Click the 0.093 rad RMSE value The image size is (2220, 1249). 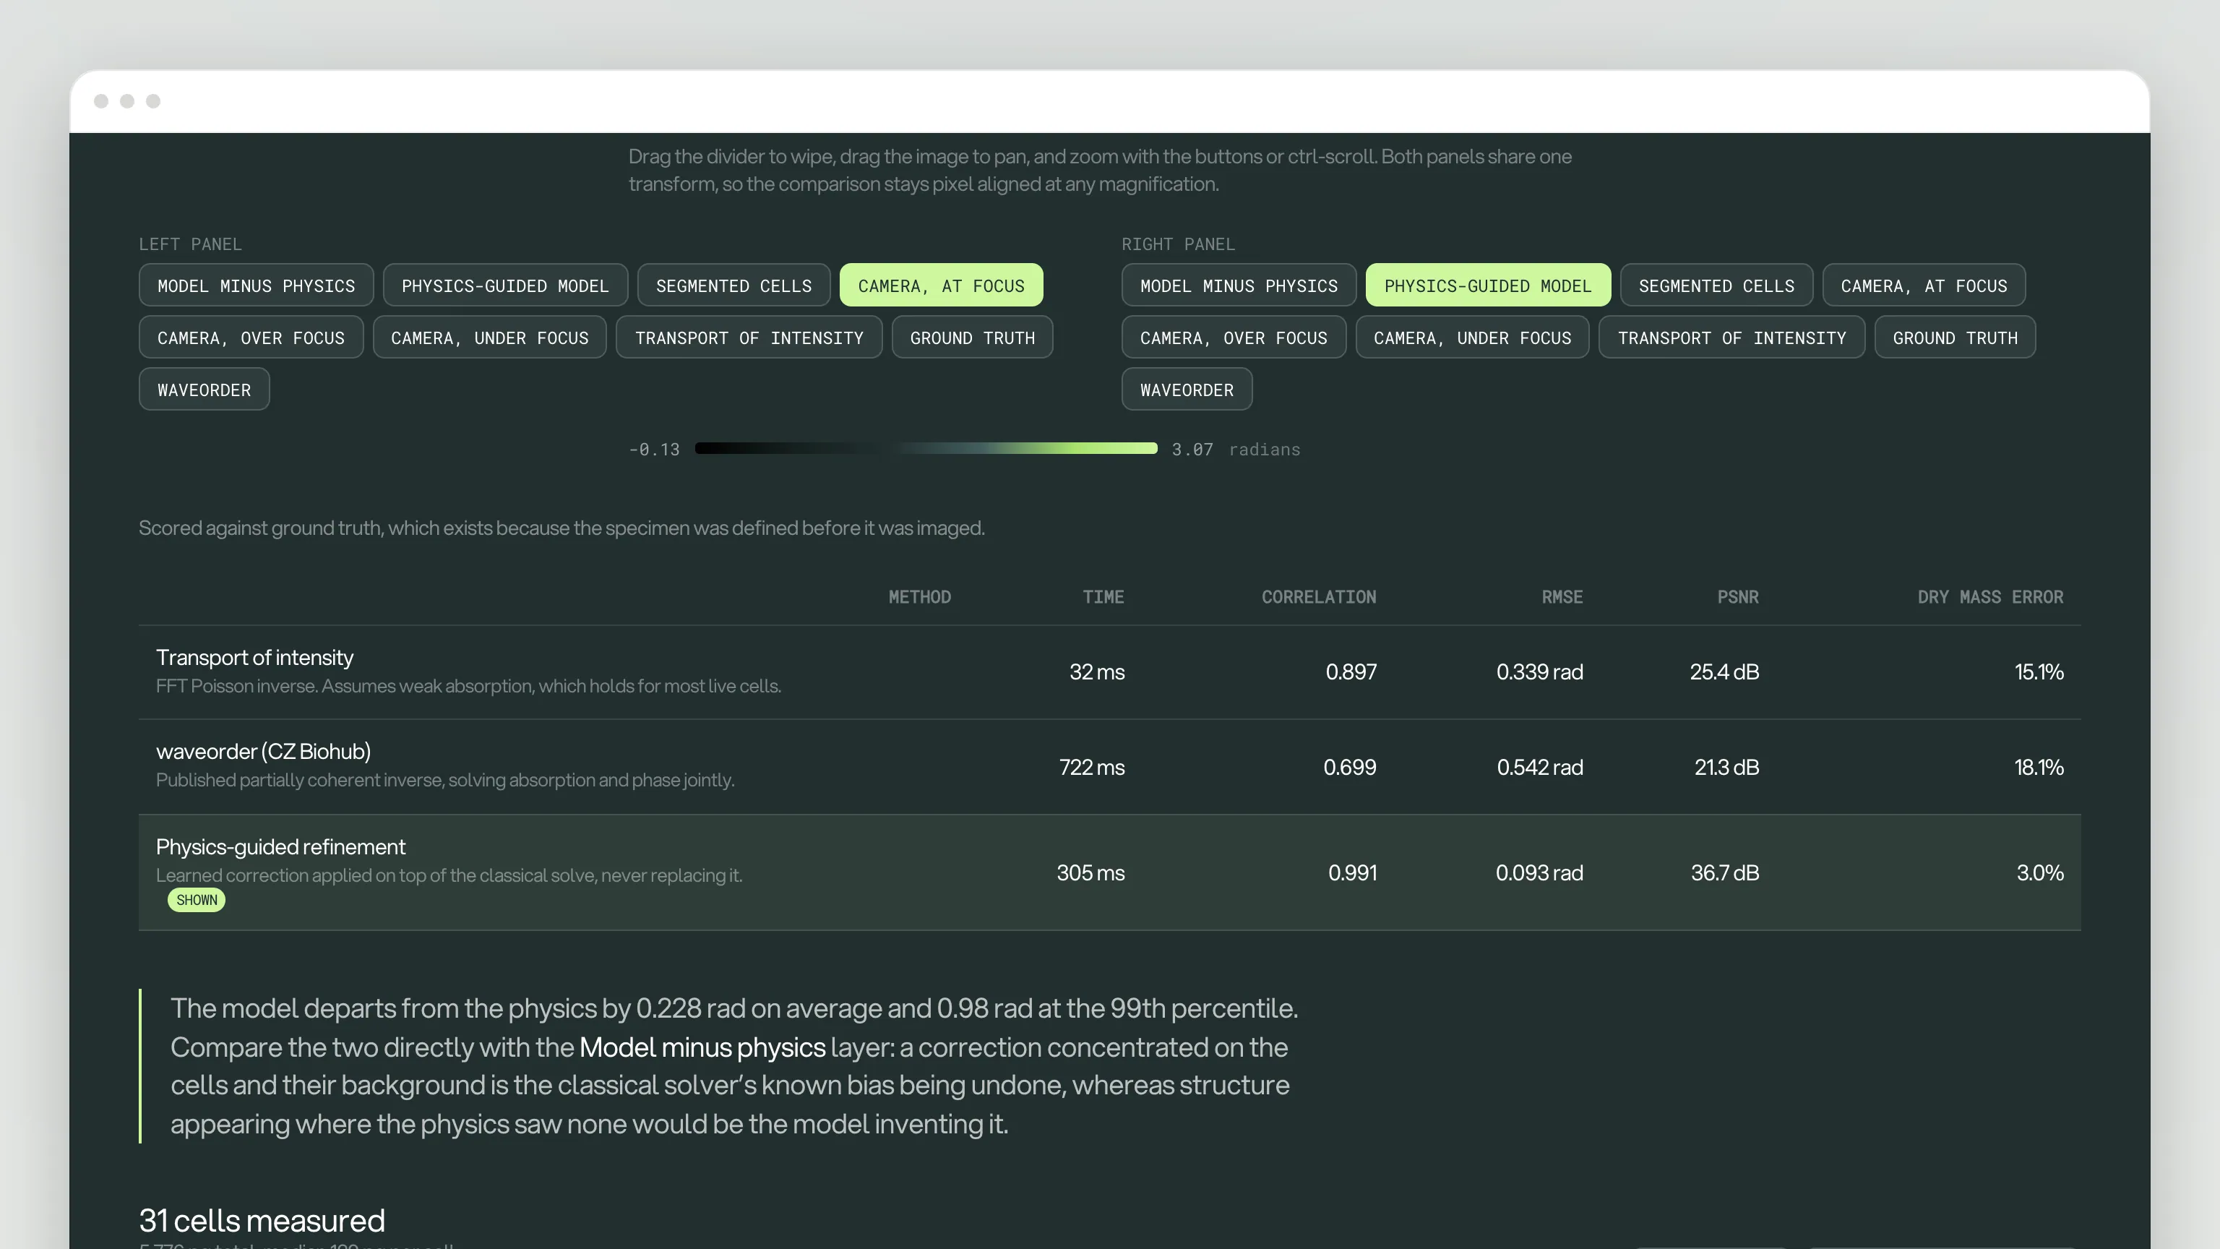pyautogui.click(x=1539, y=873)
